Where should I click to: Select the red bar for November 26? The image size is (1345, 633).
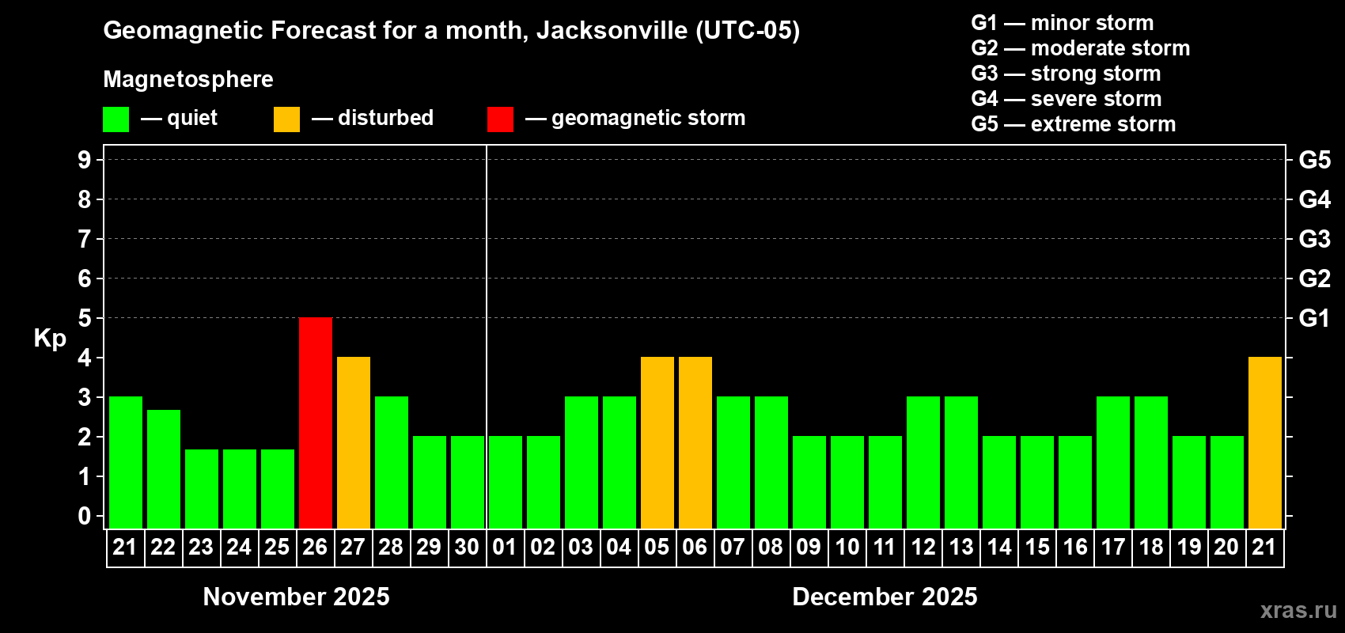coord(316,423)
